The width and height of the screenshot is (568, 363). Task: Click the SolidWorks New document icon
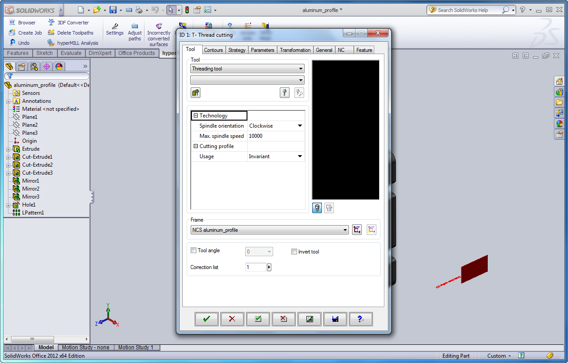click(80, 10)
